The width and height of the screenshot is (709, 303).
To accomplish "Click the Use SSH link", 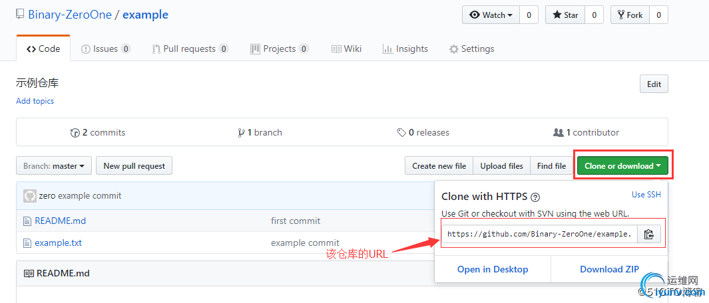I will (x=646, y=195).
